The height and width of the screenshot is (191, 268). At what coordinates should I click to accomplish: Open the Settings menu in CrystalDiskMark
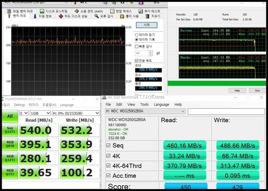pos(19,105)
